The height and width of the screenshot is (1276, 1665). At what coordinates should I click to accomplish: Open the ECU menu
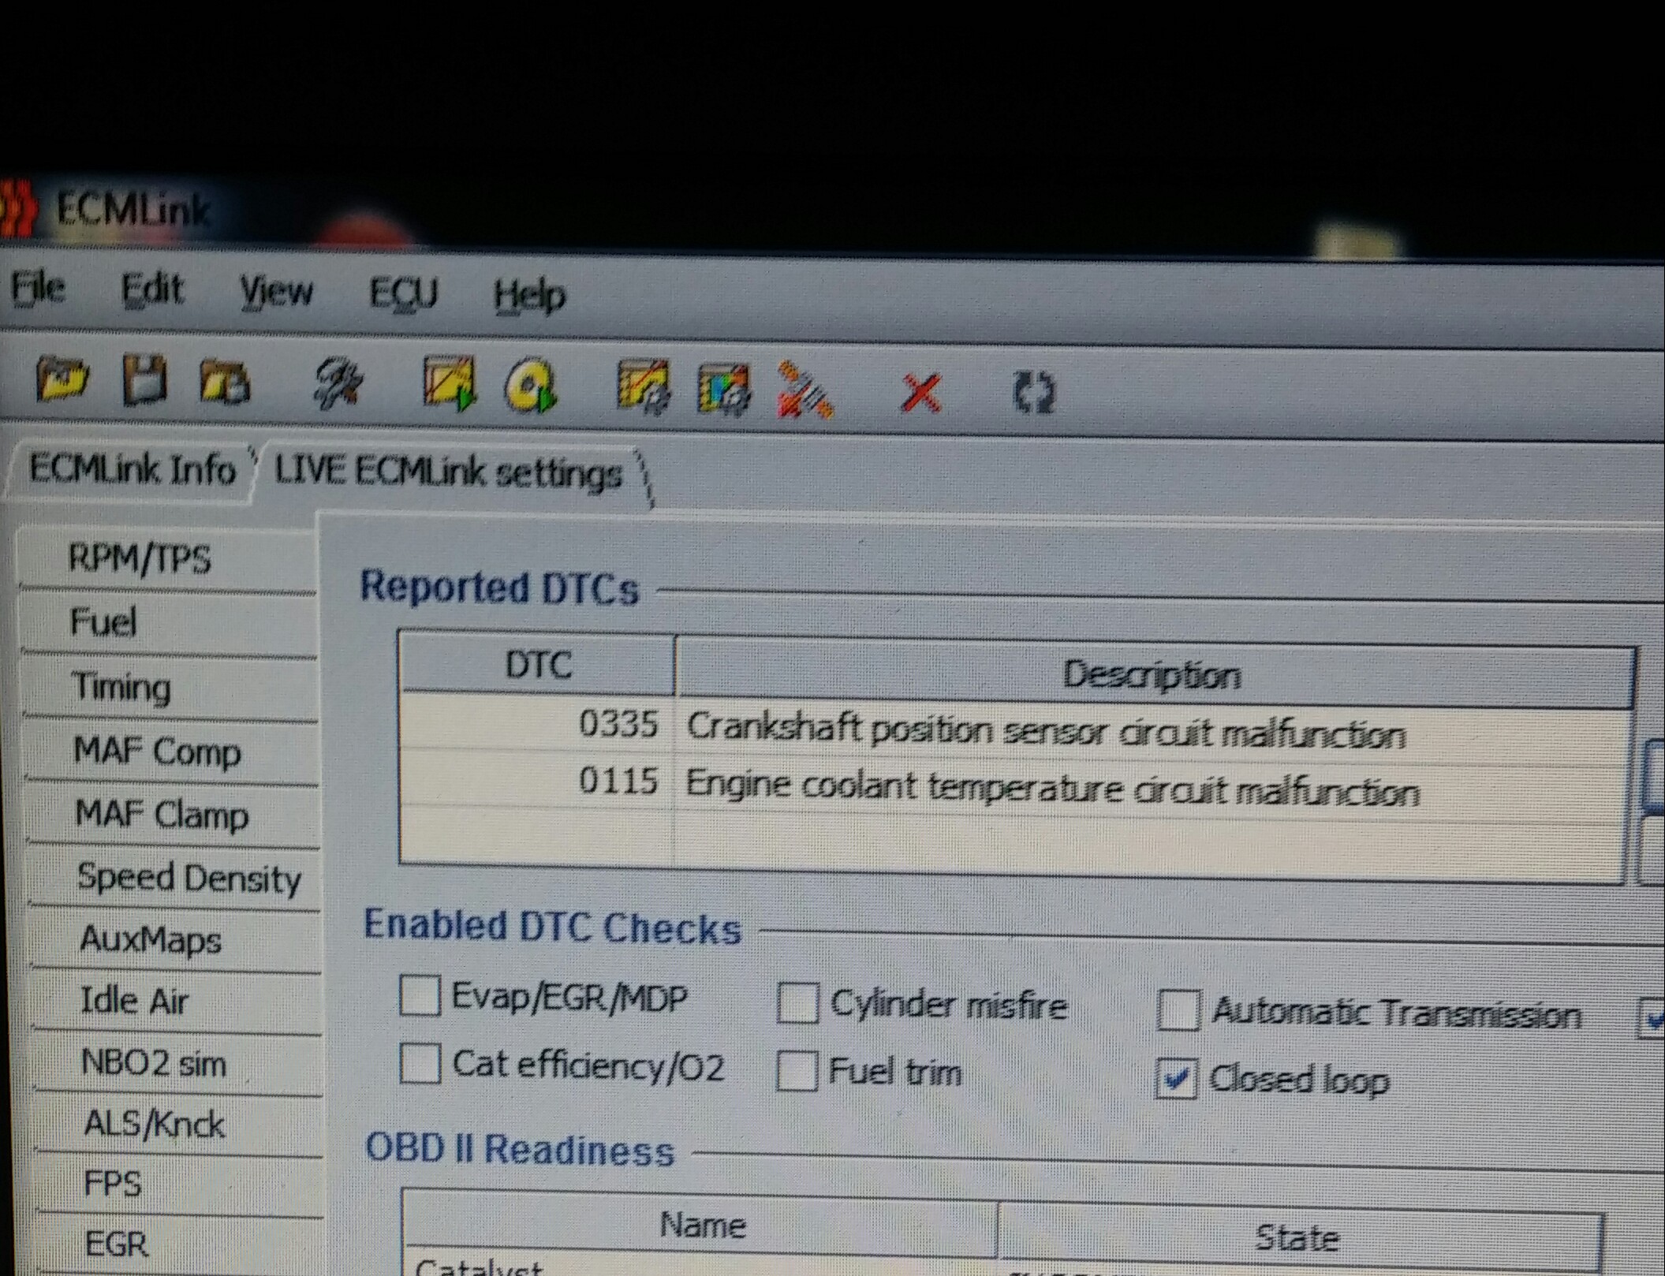click(x=402, y=293)
